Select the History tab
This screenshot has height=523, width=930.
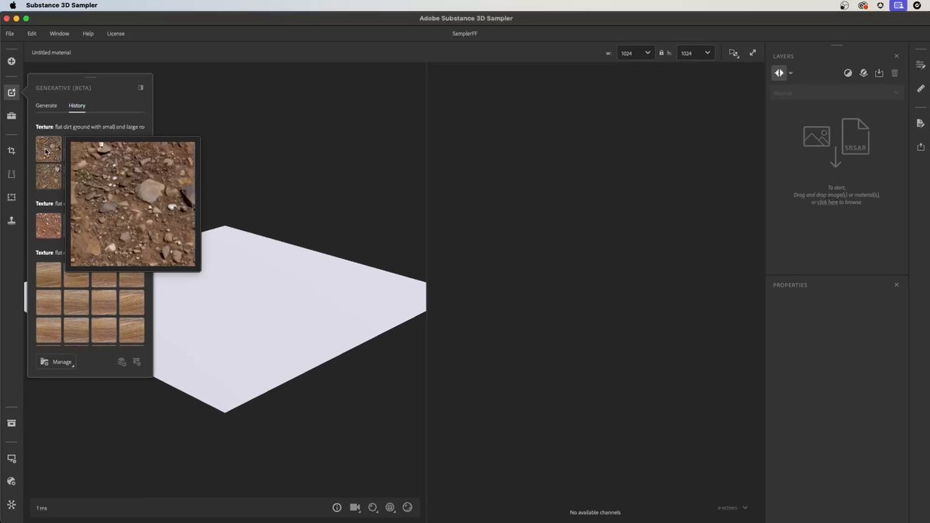pos(77,105)
